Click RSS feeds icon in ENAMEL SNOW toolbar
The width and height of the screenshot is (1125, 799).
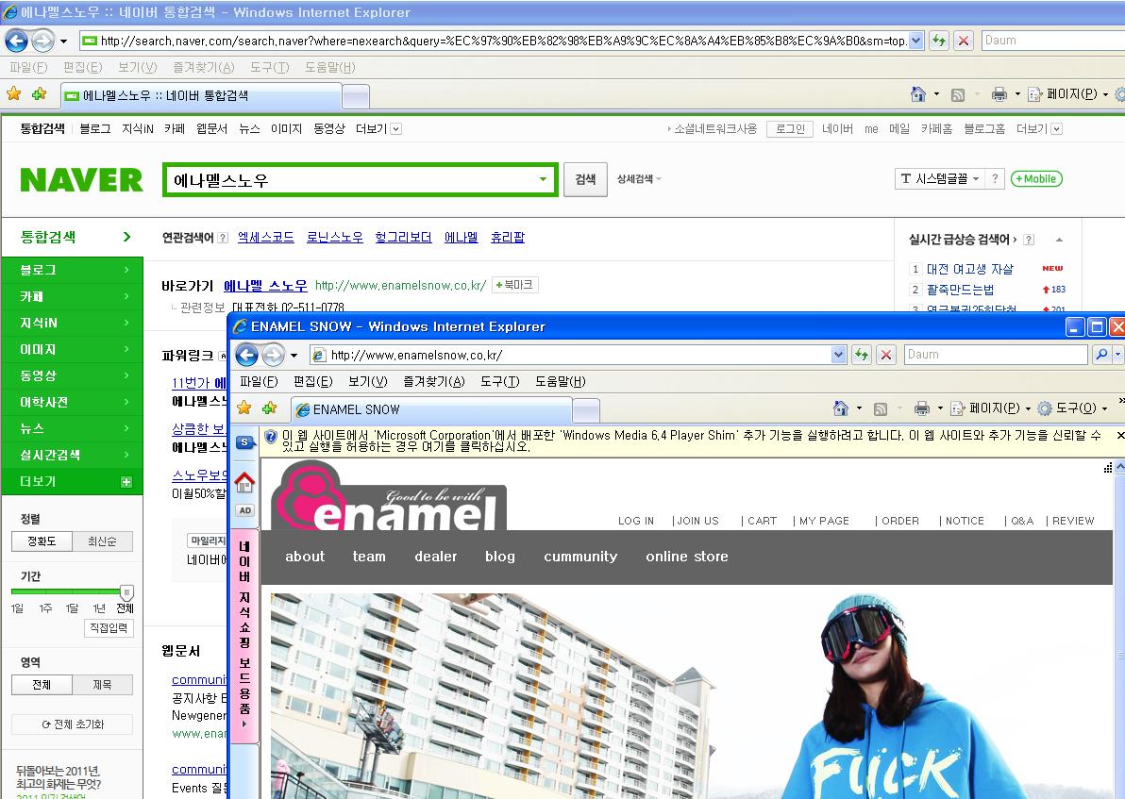coord(881,408)
